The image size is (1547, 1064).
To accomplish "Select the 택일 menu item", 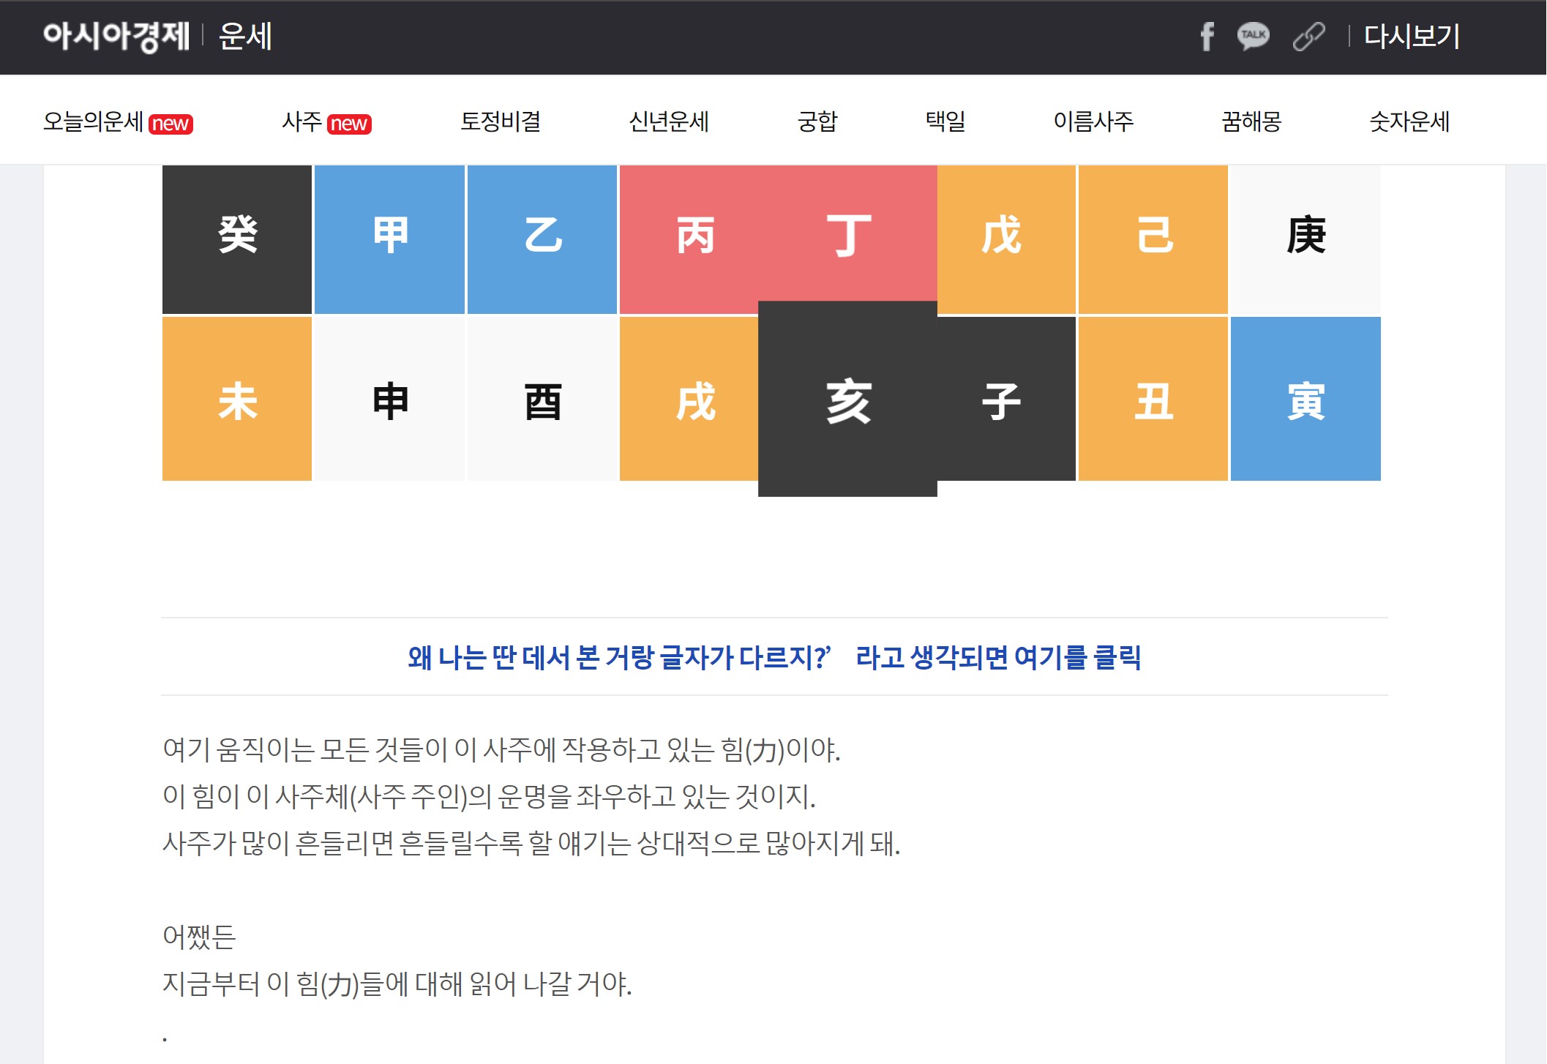I will pos(945,121).
